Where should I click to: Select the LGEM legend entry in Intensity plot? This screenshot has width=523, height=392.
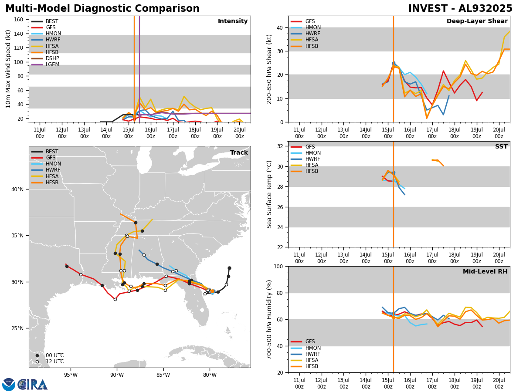pyautogui.click(x=52, y=64)
